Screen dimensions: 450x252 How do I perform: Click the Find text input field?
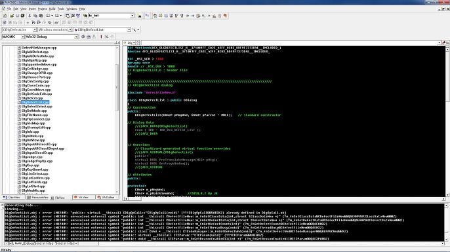click(109, 16)
